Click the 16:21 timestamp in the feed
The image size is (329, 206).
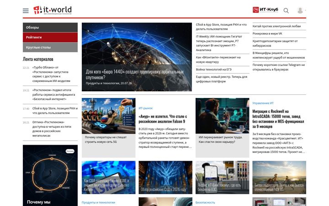26,122
